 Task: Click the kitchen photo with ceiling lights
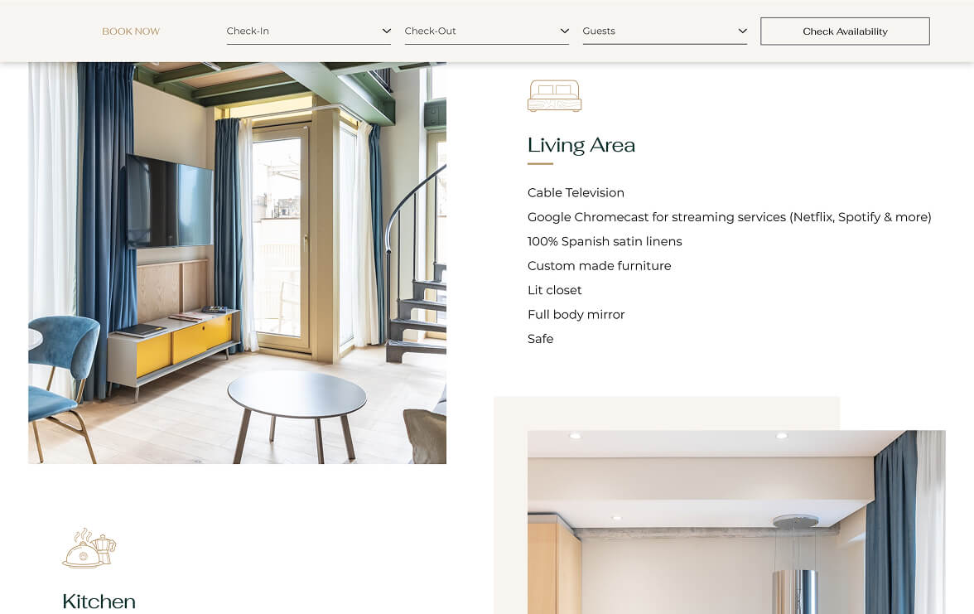[x=735, y=522]
